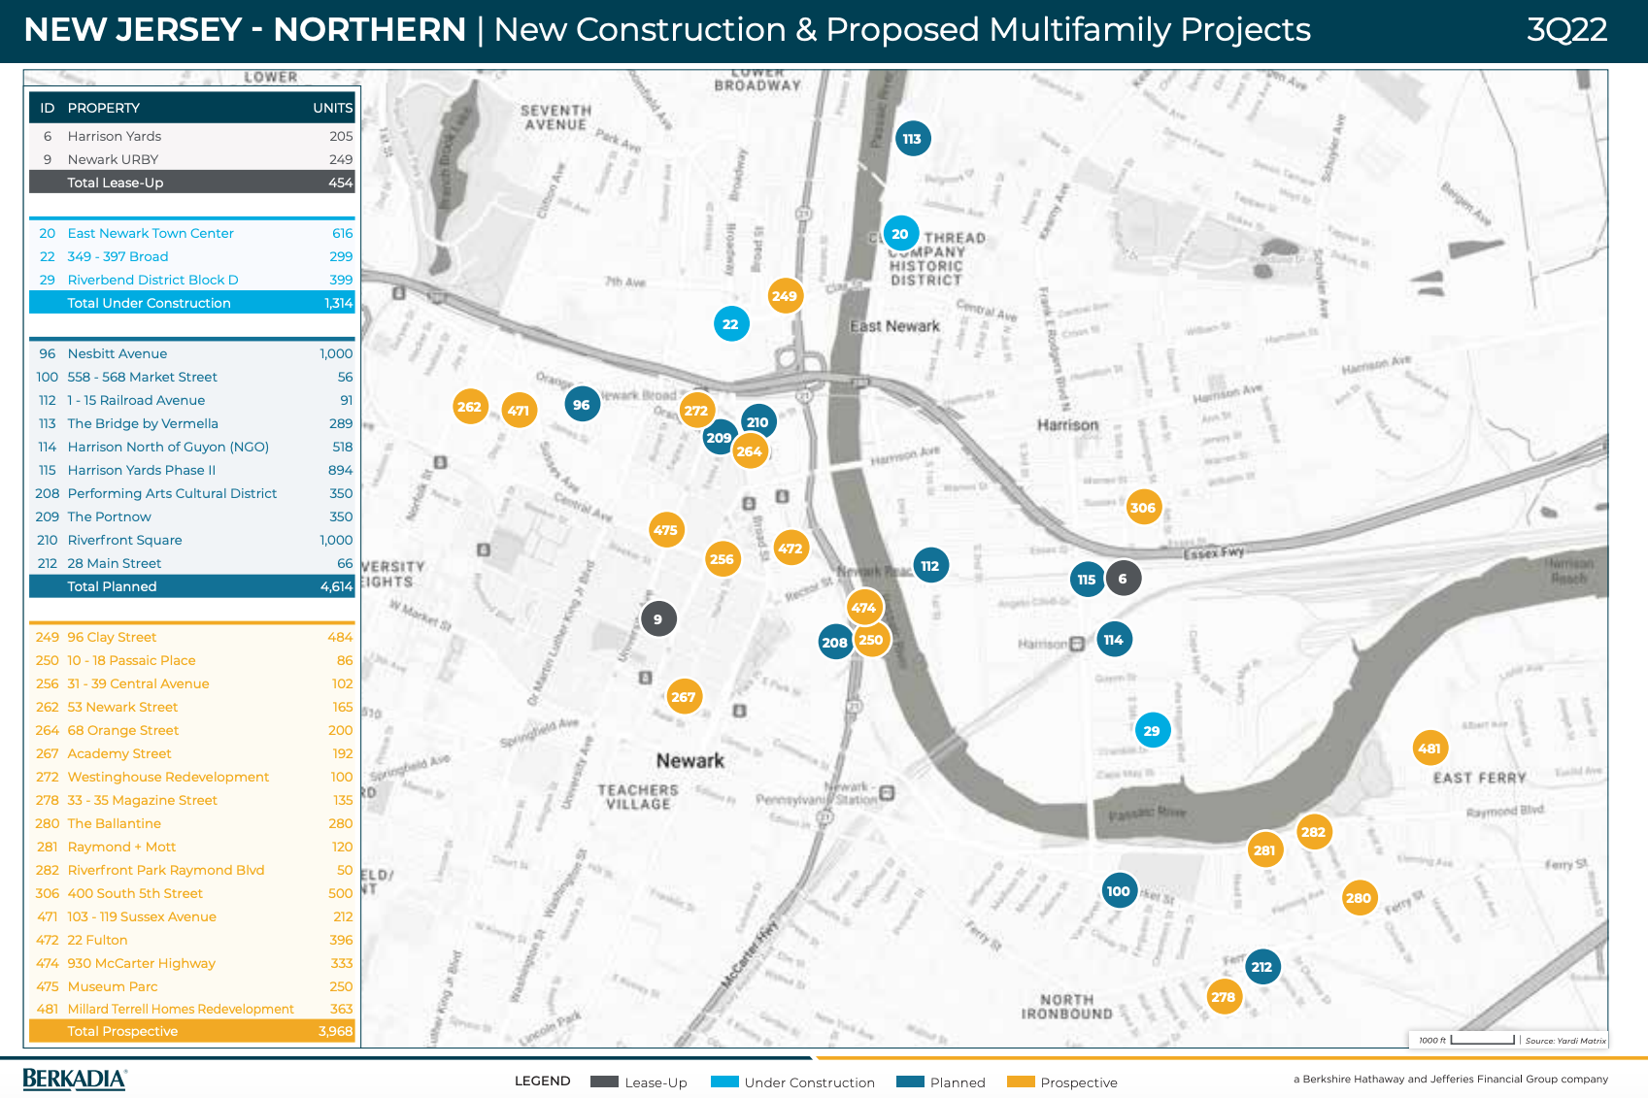Click the dark blue marker 100
The image size is (1648, 1098).
1119,891
